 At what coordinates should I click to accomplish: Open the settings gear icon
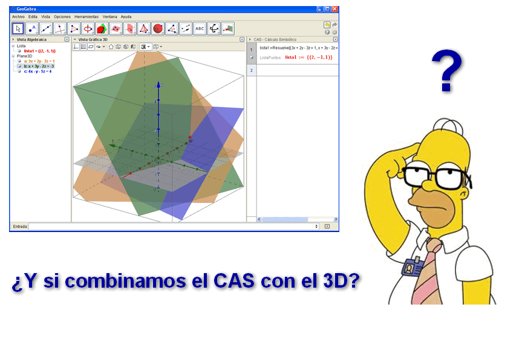[334, 32]
